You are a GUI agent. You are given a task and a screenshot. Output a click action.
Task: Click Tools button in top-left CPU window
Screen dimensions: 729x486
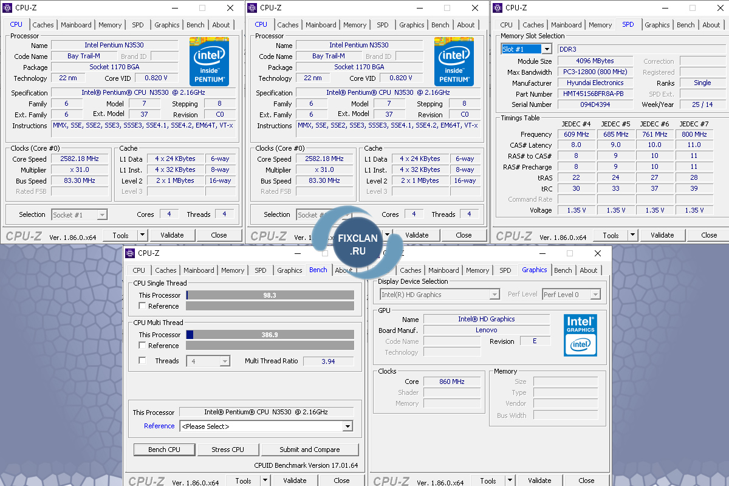click(x=120, y=235)
